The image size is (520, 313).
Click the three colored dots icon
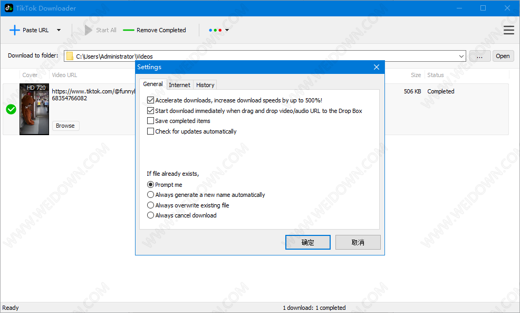coord(215,30)
